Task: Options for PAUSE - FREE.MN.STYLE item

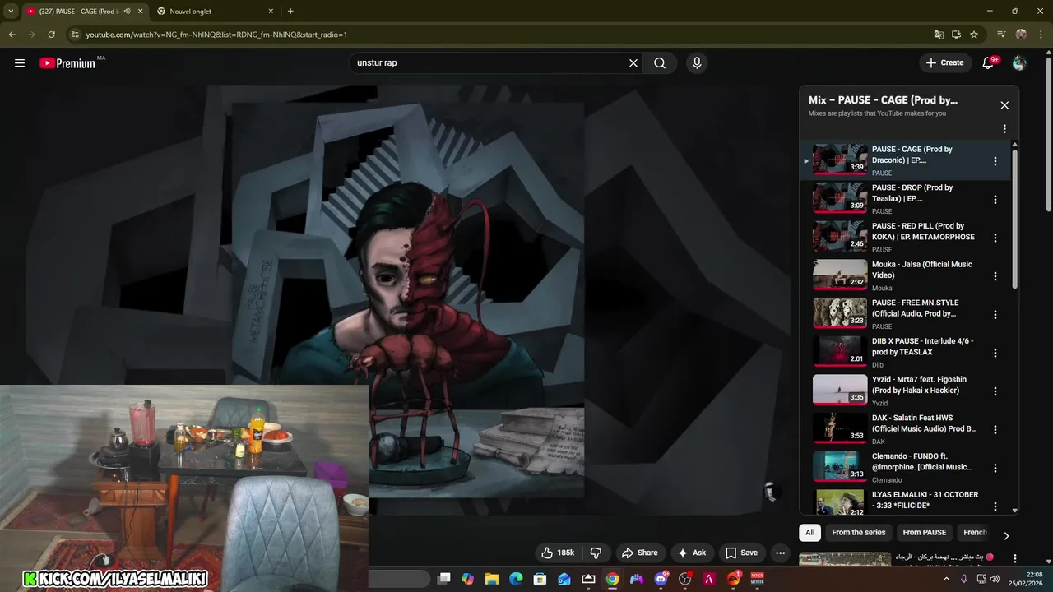Action: coord(995,315)
